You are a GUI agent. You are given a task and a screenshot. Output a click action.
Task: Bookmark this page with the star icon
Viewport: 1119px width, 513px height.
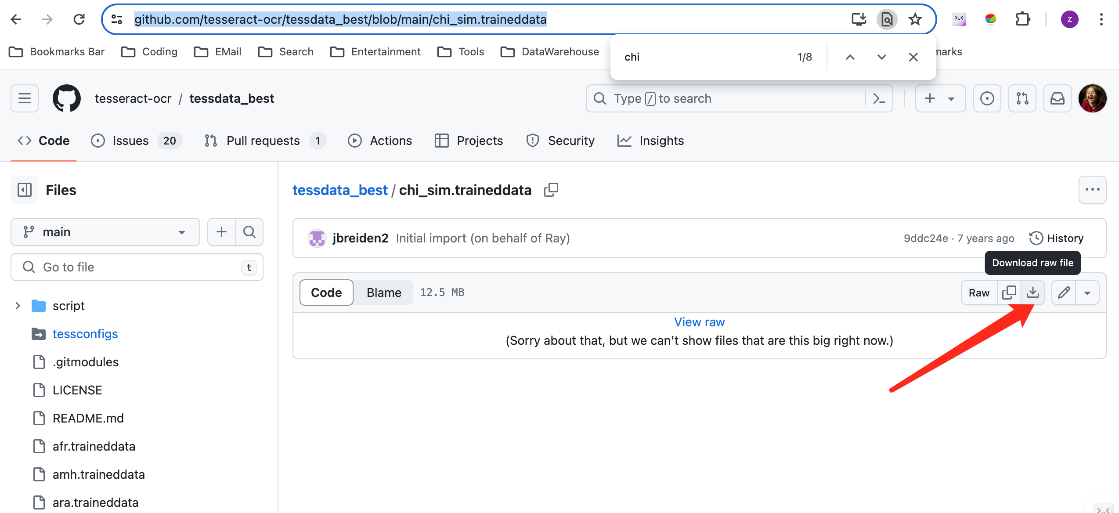coord(915,19)
